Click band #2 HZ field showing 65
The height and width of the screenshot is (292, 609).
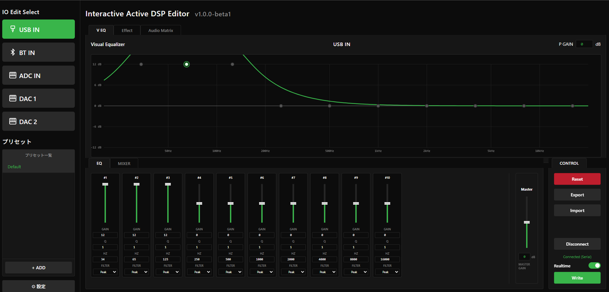pos(137,259)
